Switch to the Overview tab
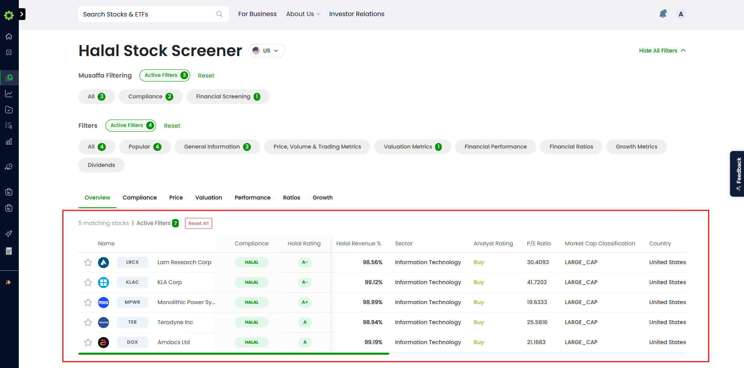The height and width of the screenshot is (368, 744). (x=97, y=198)
